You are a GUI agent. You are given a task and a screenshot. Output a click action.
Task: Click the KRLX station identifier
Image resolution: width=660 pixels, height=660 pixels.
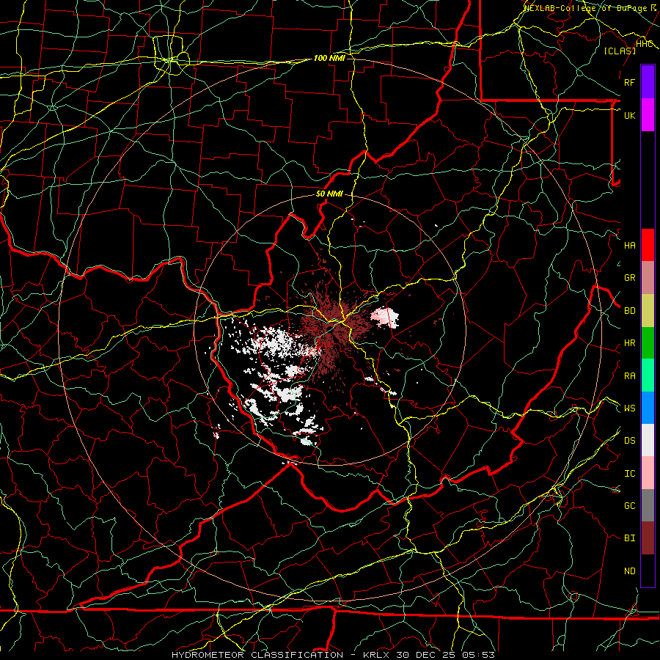(376, 655)
